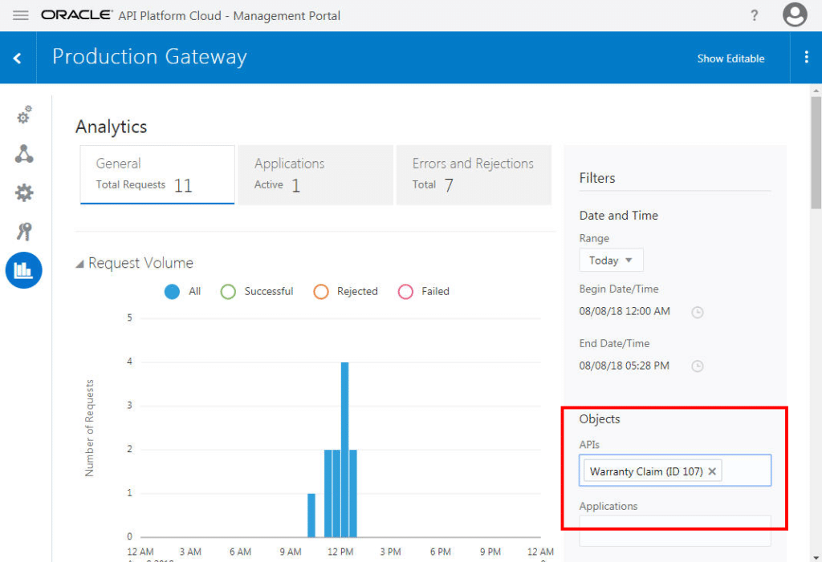Select the Grants keys icon
Screen dimensions: 822x562
[24, 231]
